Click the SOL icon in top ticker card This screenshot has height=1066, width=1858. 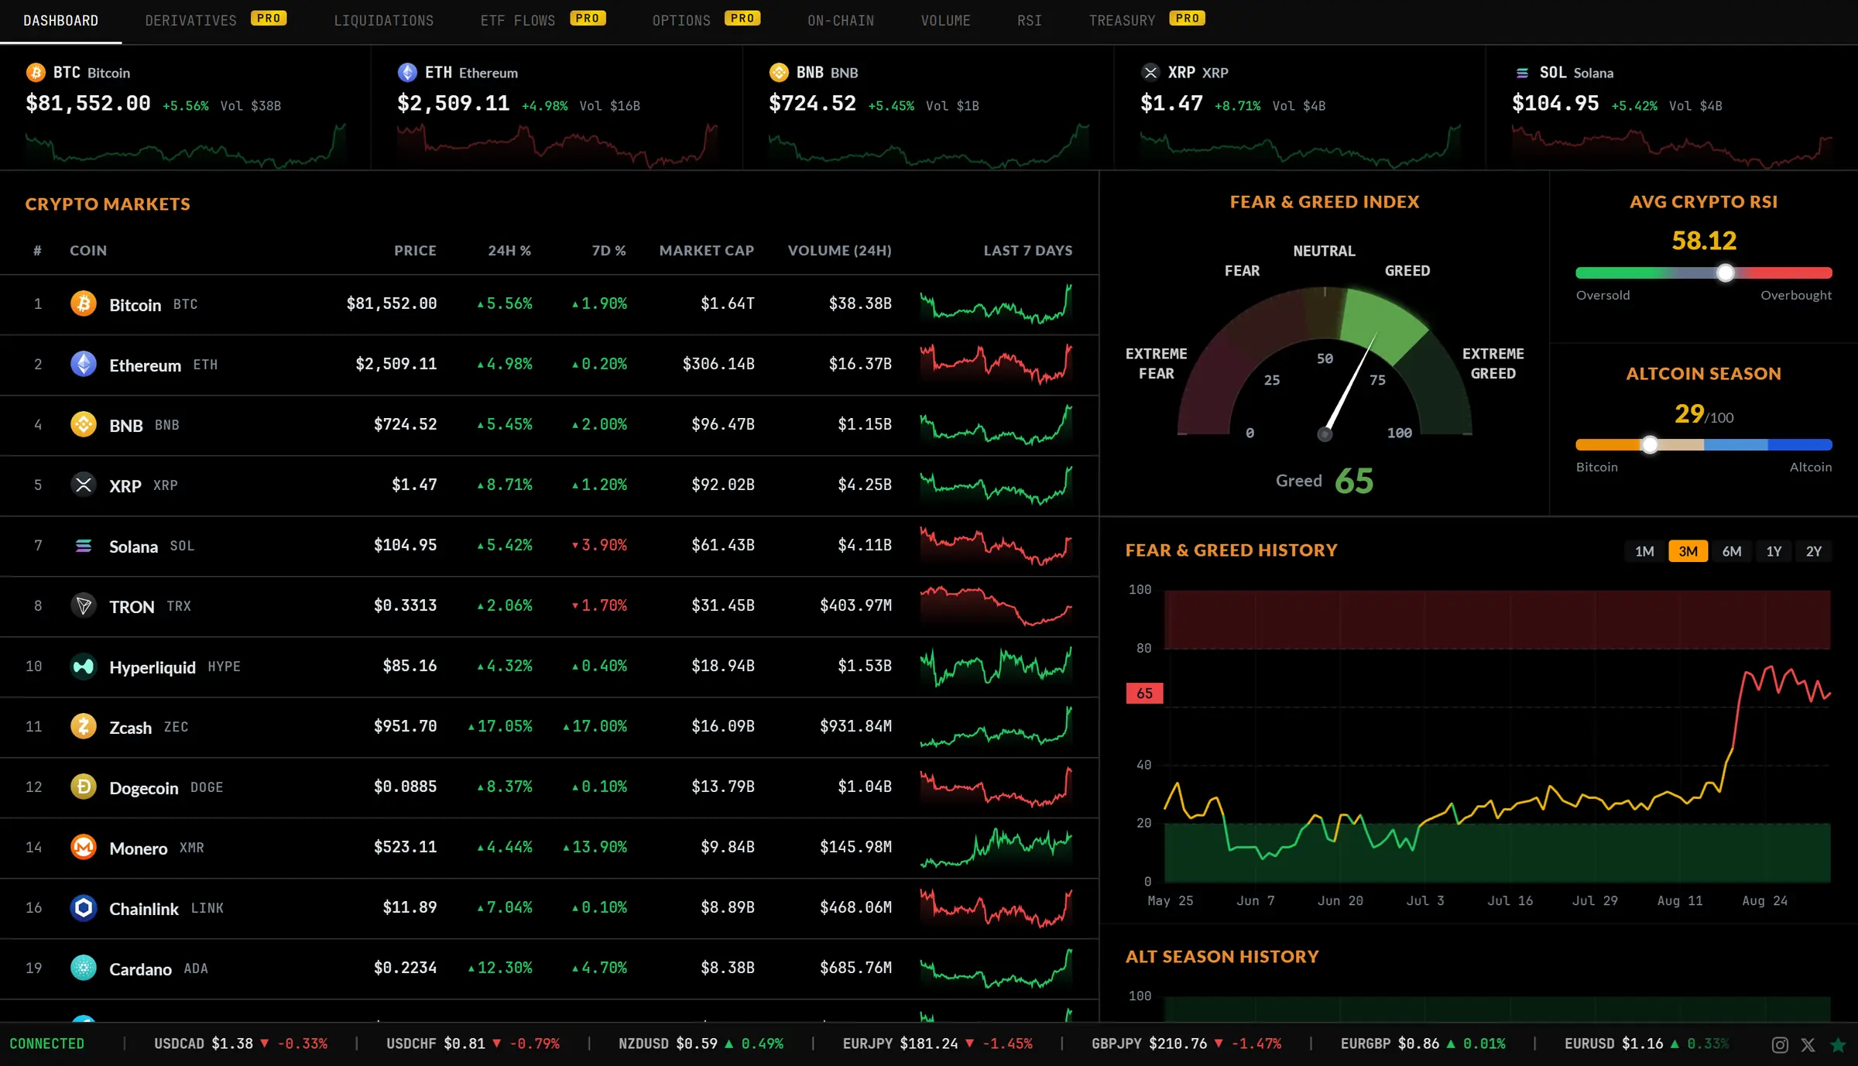pyautogui.click(x=1522, y=72)
